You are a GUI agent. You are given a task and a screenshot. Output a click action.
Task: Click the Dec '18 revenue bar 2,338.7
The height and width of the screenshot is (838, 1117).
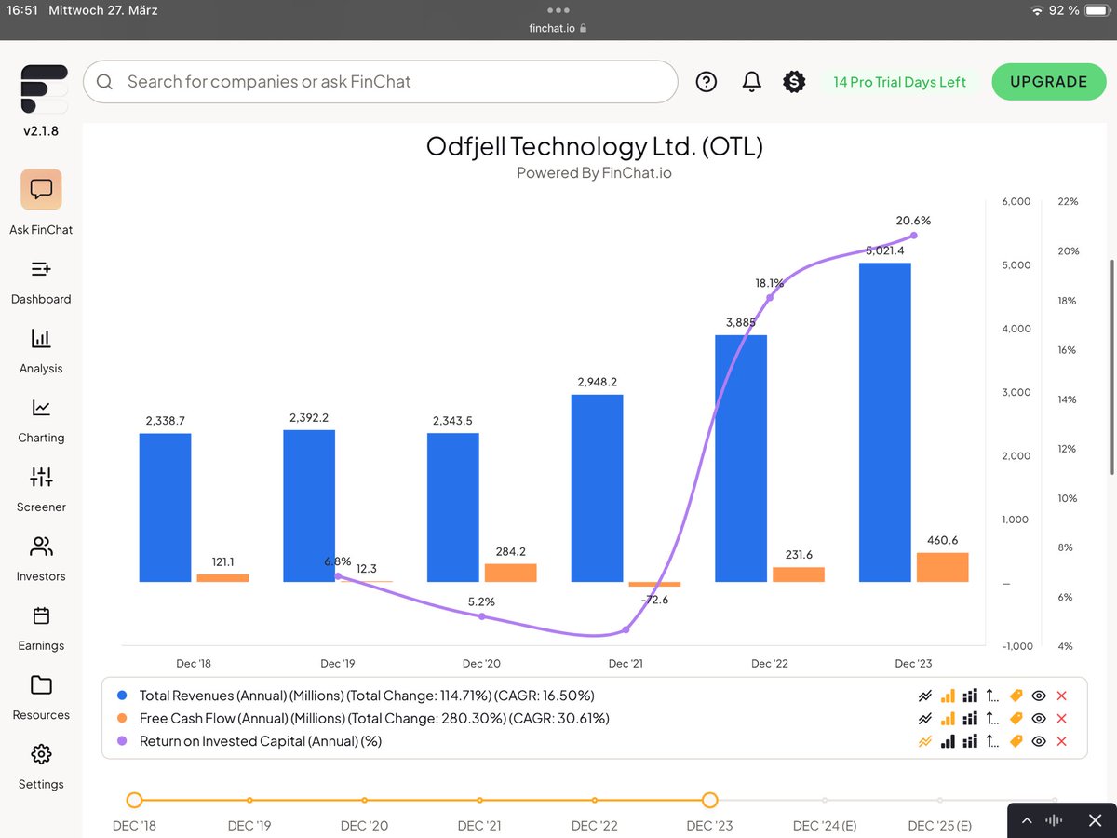pos(166,507)
